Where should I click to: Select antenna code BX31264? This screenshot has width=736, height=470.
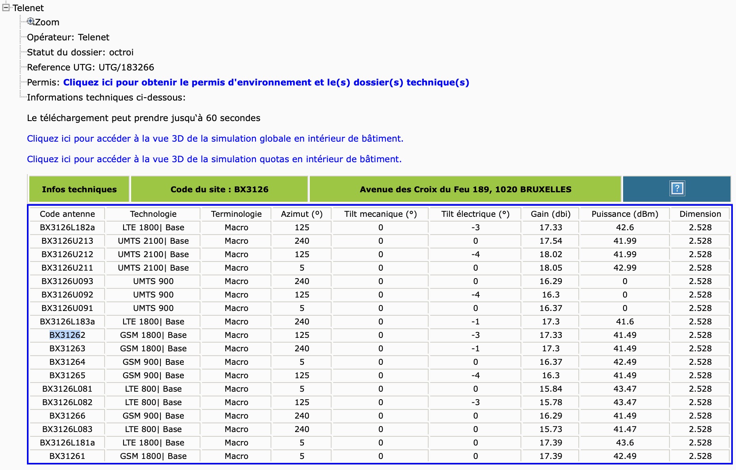tap(67, 362)
